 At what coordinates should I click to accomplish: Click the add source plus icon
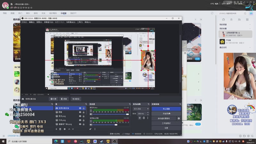pos(56,129)
